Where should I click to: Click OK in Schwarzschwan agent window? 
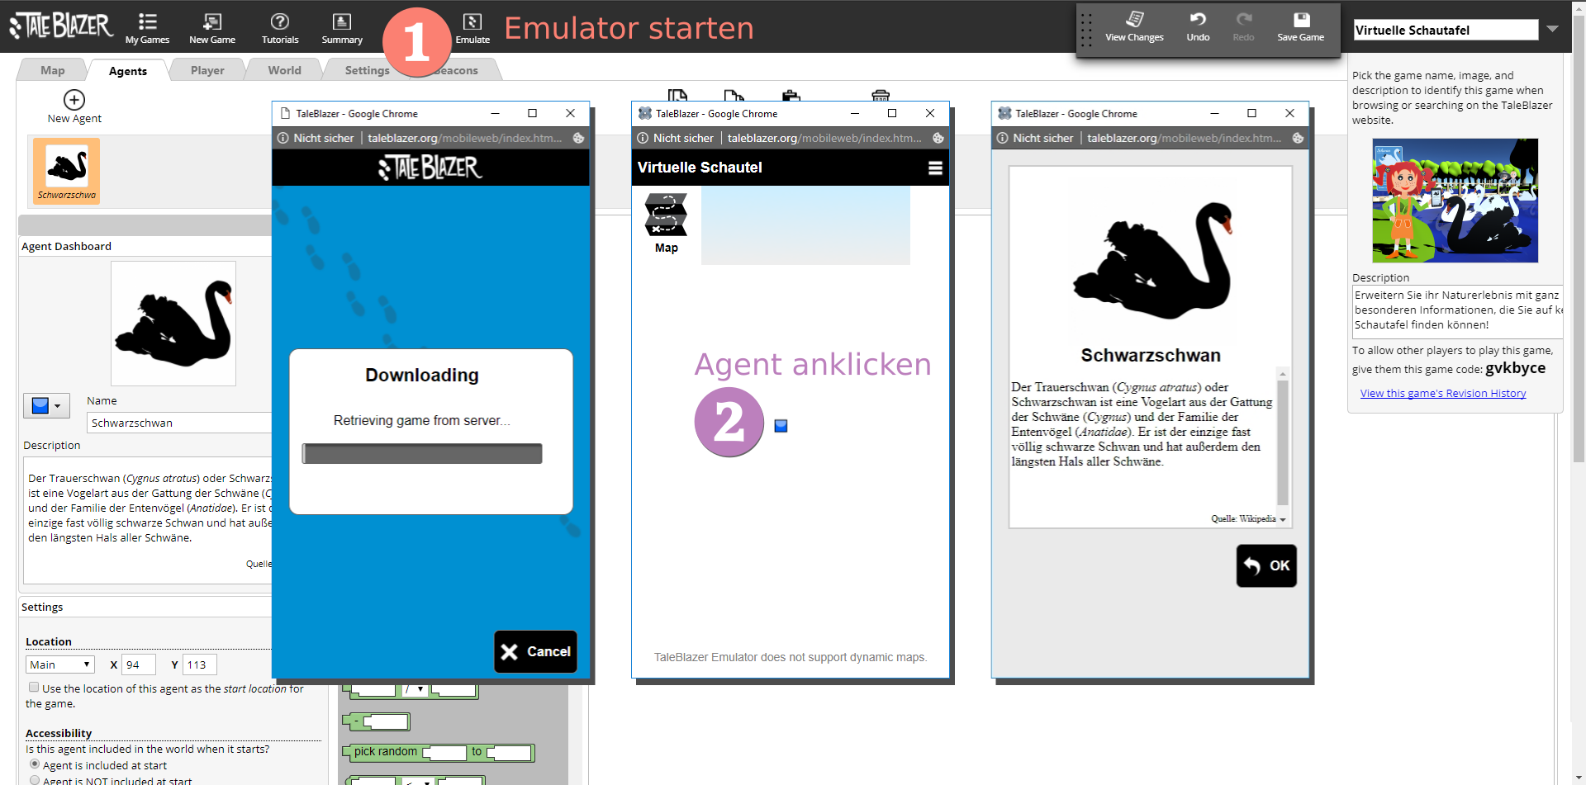[x=1266, y=565]
